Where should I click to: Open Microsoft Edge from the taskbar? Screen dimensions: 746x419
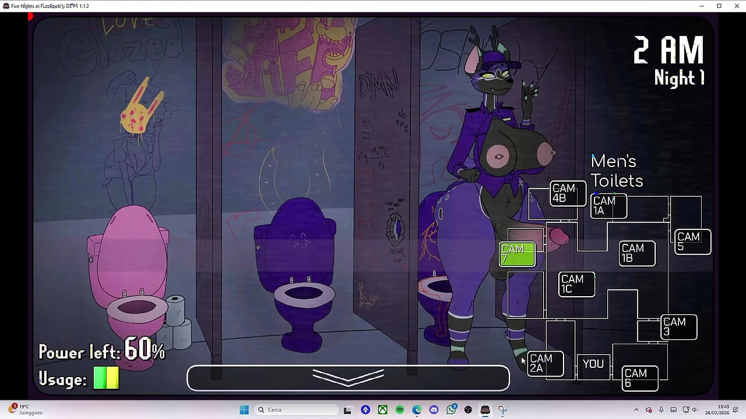pyautogui.click(x=417, y=410)
